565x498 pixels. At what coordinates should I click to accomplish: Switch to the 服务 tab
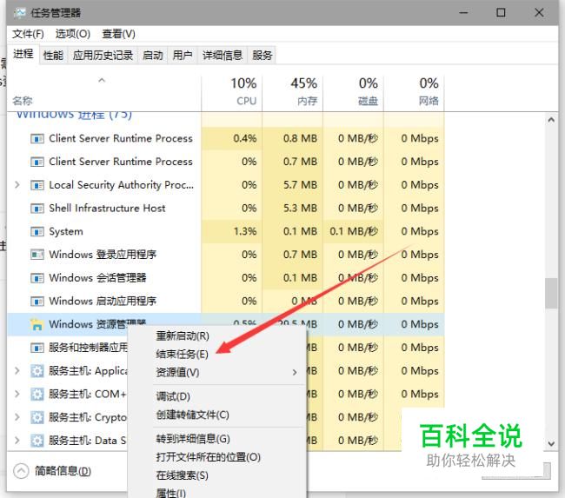point(262,56)
